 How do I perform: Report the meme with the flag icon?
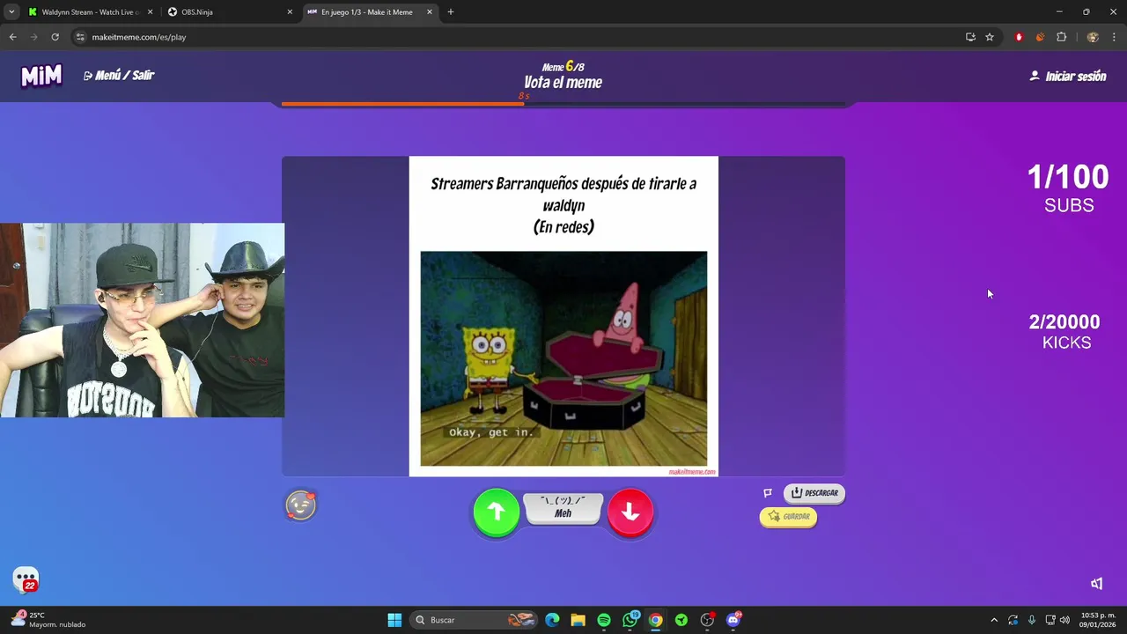coord(768,493)
